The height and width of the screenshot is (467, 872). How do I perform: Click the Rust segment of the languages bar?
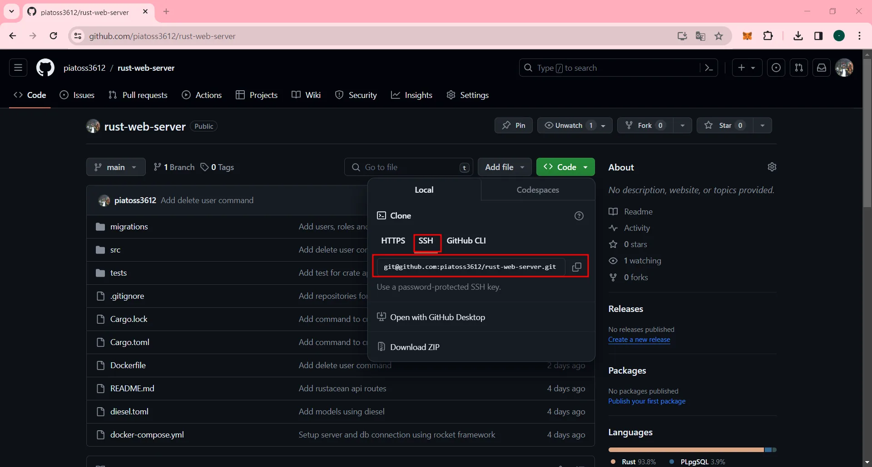686,450
